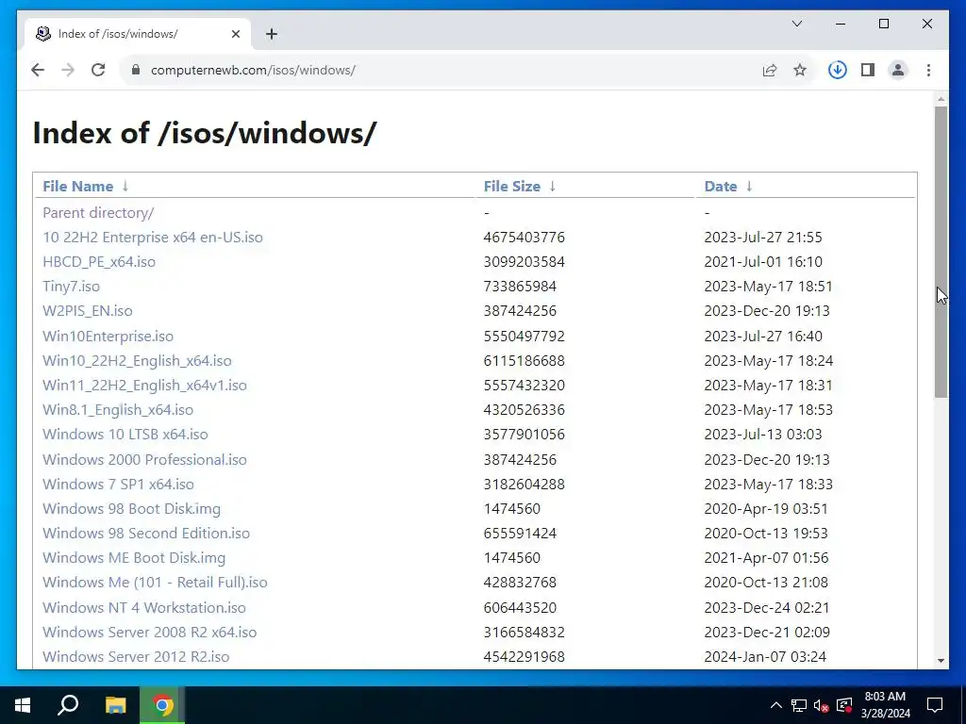This screenshot has height=724, width=966.
Task: Click Windows ME Boot Disk.img
Action: 134,558
